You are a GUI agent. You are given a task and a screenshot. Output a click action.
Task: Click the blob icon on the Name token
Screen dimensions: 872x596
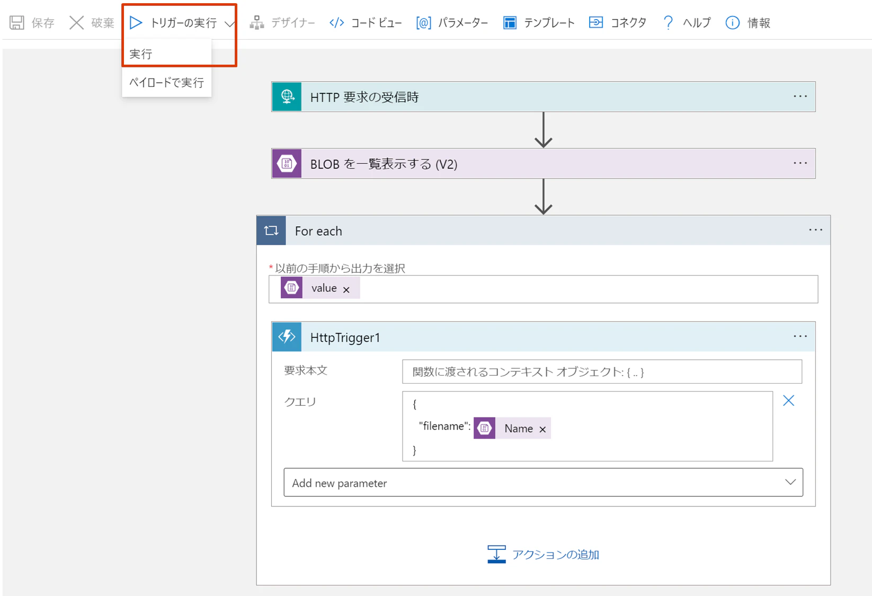point(484,428)
